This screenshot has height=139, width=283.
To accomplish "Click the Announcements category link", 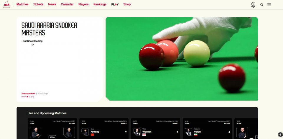I will [28, 94].
